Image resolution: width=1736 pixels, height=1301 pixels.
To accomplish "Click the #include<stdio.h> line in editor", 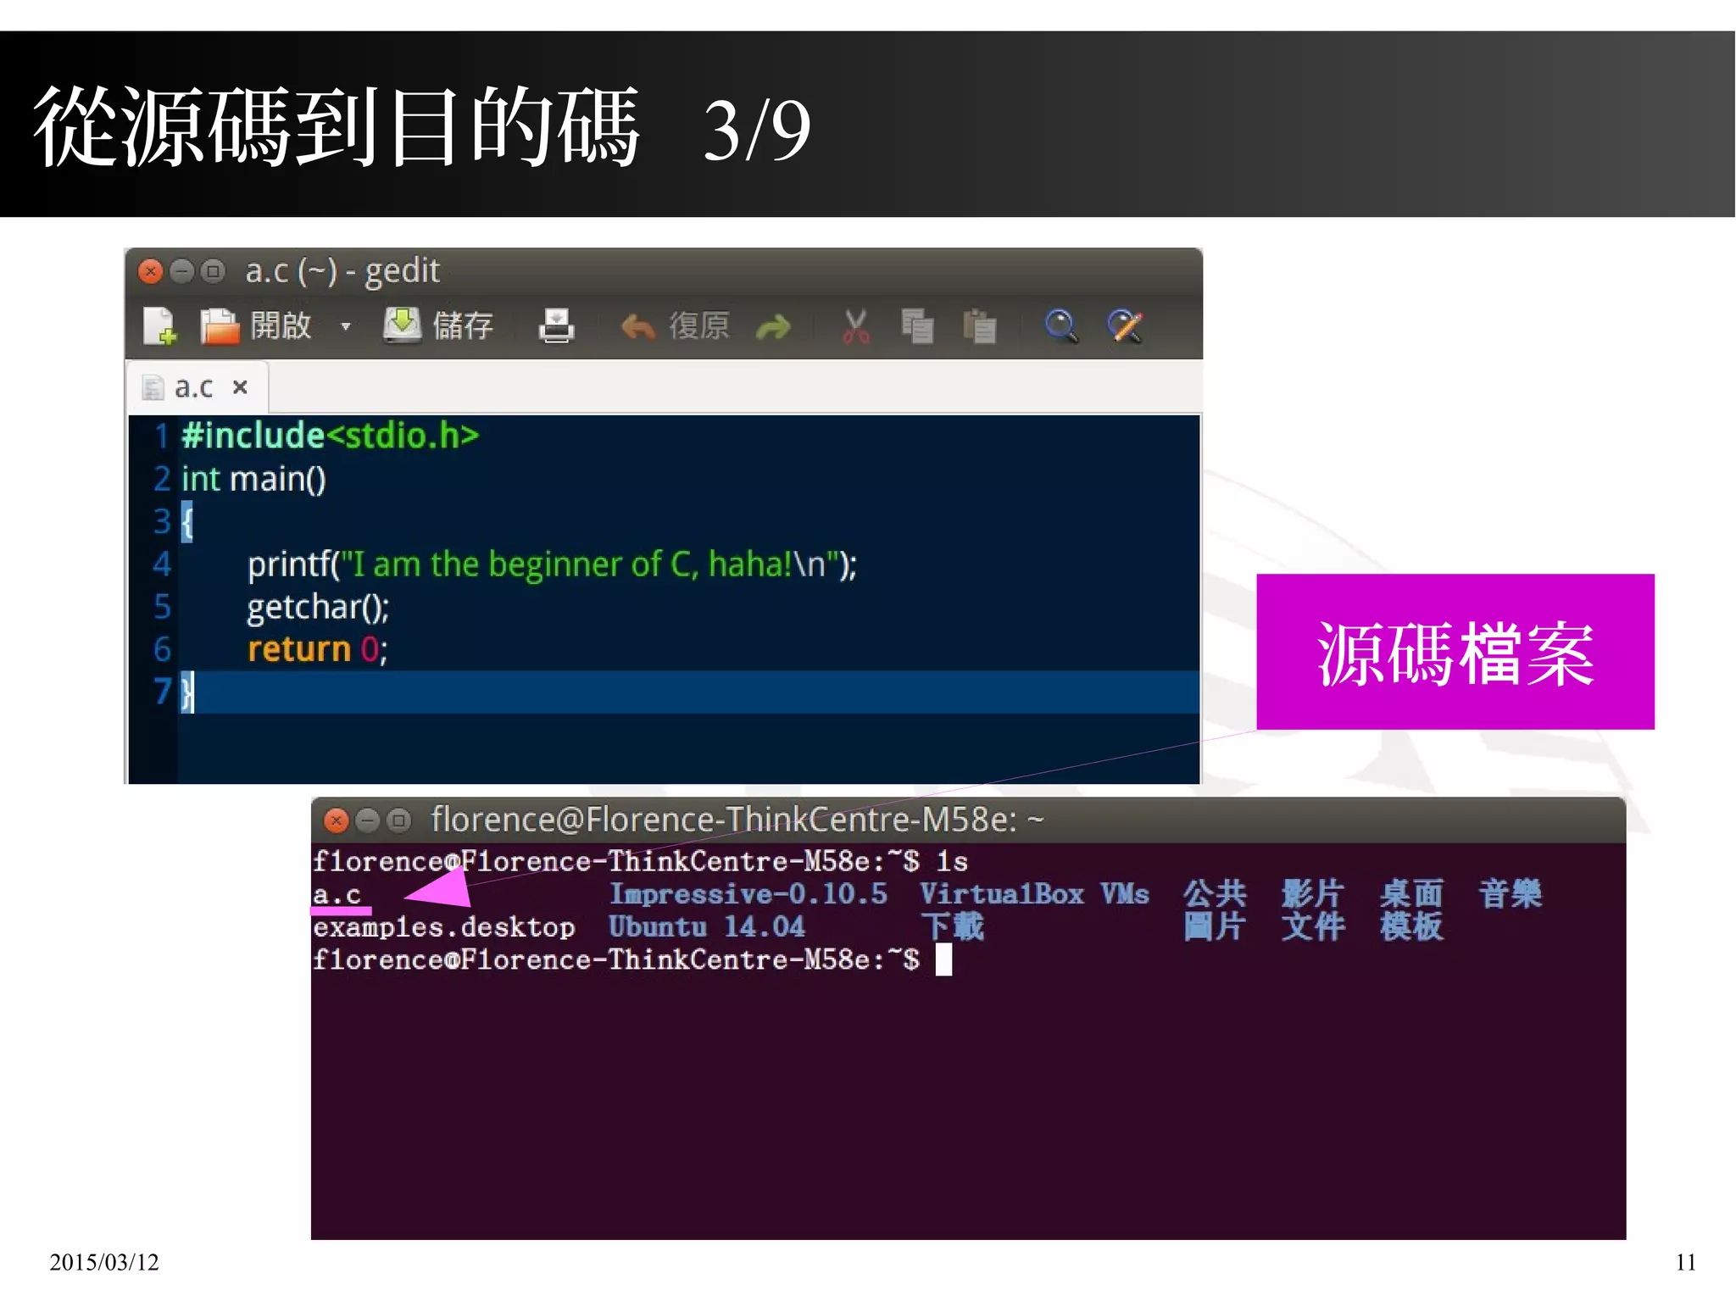I will (330, 436).
